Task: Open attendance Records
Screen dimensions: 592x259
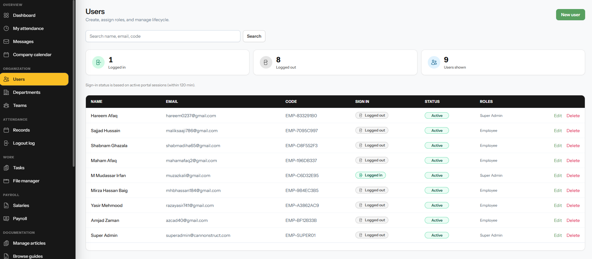Action: pos(34,130)
